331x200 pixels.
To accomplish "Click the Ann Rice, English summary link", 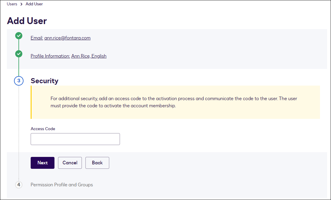I will [89, 56].
